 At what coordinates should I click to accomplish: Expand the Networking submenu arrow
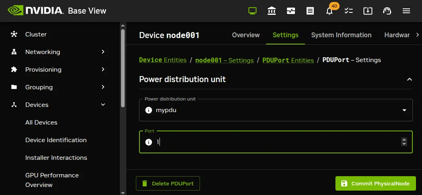click(x=103, y=52)
